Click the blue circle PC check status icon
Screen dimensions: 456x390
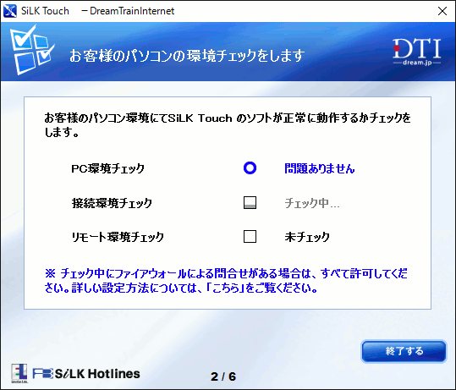click(250, 168)
